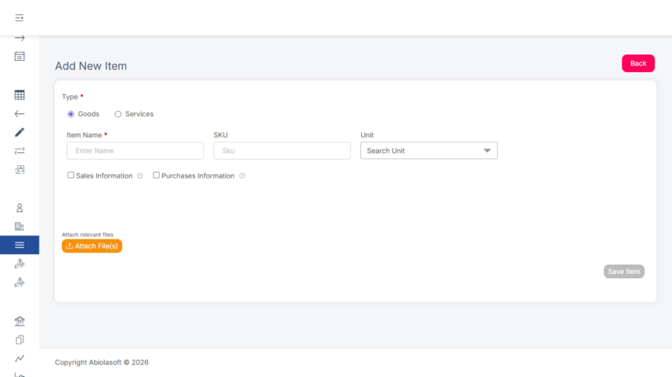This screenshot has width=672, height=377.
Task: Click the calendar icon in sidebar
Action: (x=20, y=56)
